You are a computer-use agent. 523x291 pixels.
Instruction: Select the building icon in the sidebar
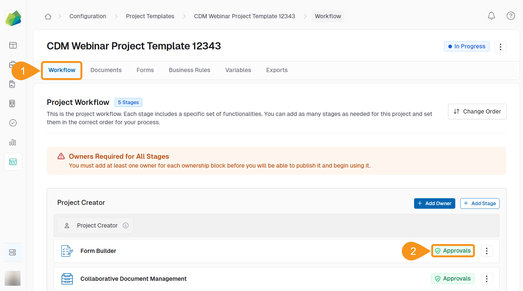(x=12, y=104)
